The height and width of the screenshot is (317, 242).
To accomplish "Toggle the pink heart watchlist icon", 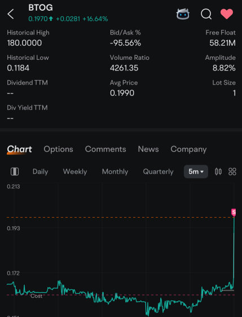I will (227, 14).
